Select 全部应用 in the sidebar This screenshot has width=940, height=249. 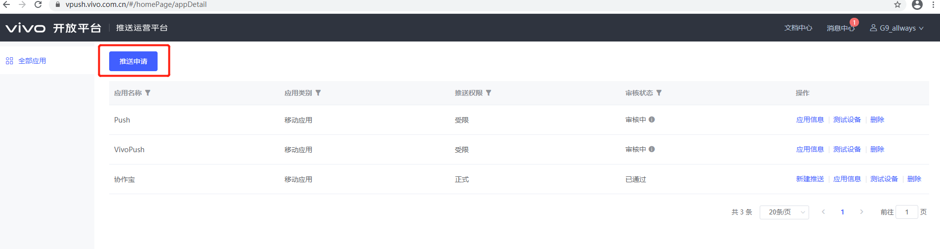coord(32,61)
